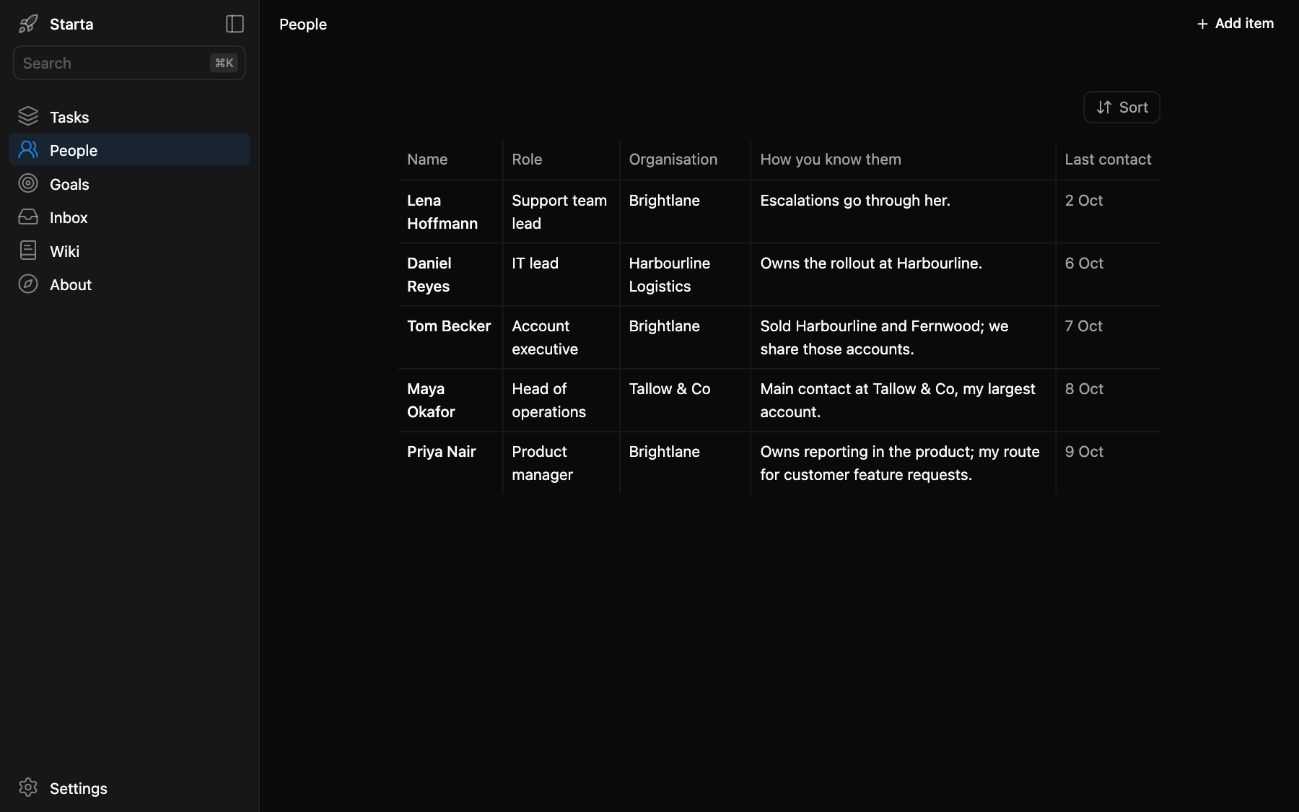Click the People page title

point(303,25)
